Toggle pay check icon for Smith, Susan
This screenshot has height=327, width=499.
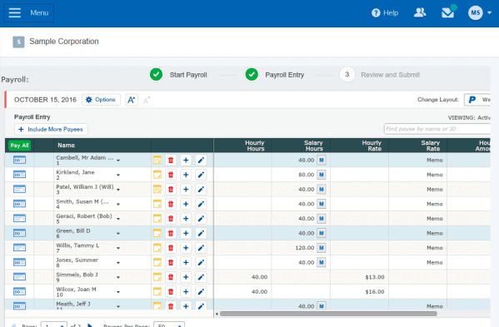tap(19, 204)
